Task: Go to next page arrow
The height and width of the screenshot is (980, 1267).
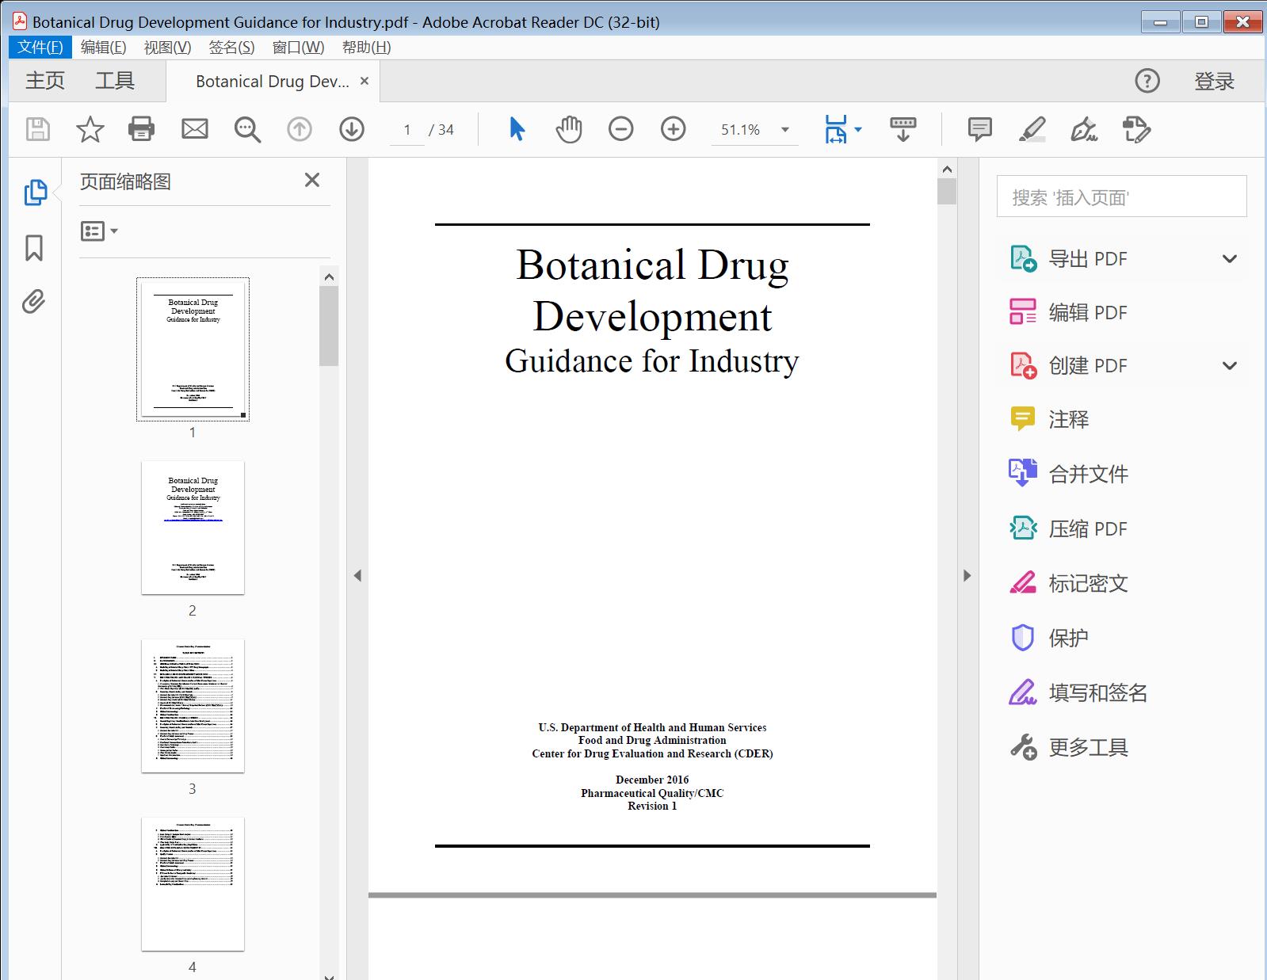Action: click(352, 129)
